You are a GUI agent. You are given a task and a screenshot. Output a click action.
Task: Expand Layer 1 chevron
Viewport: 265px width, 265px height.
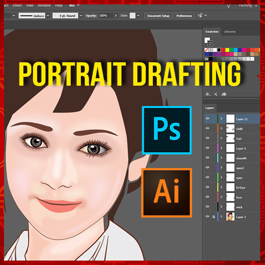tap(221, 217)
